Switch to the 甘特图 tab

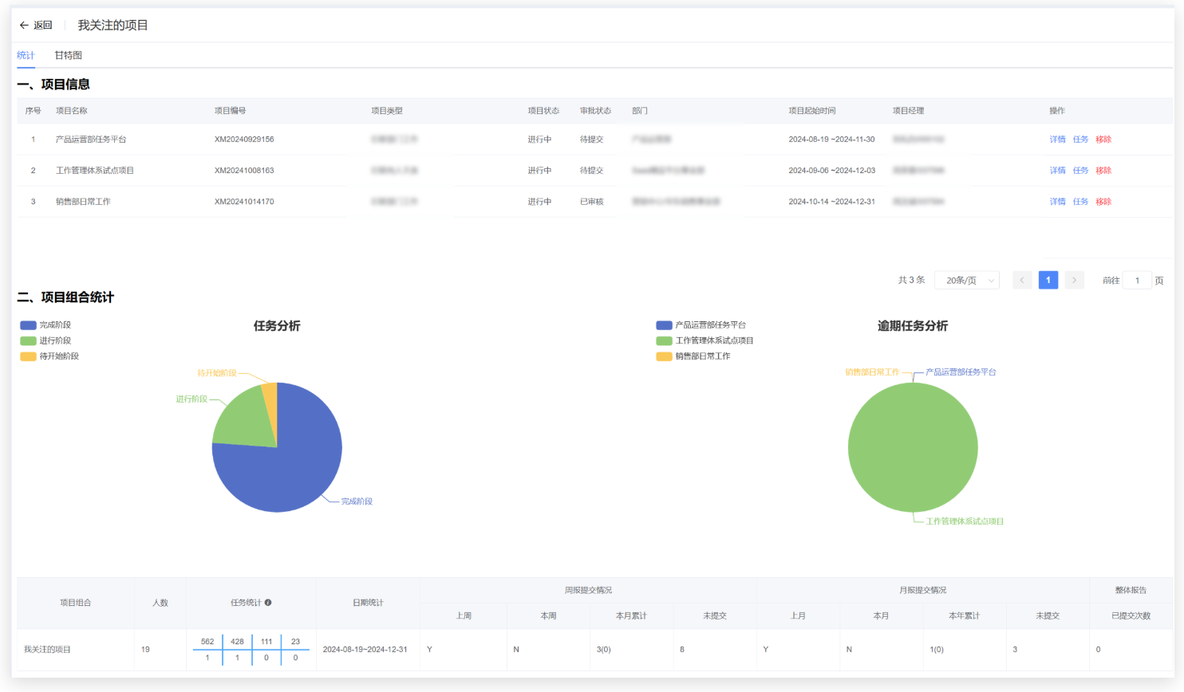68,56
